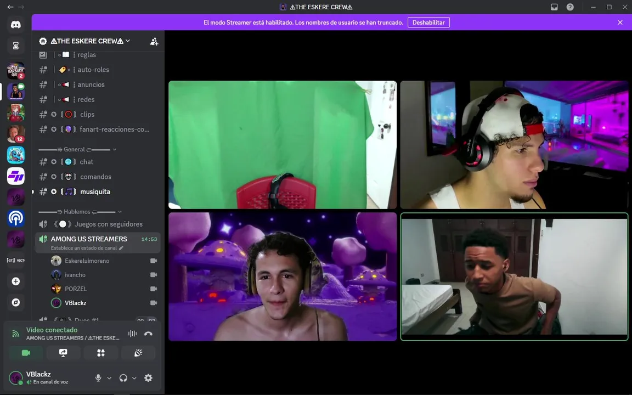Deafen audio with the headphones icon
Screen dimensions: 632x395
pyautogui.click(x=123, y=377)
